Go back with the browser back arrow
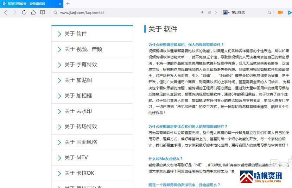Viewport: 292px width, 188px height. (6, 12)
